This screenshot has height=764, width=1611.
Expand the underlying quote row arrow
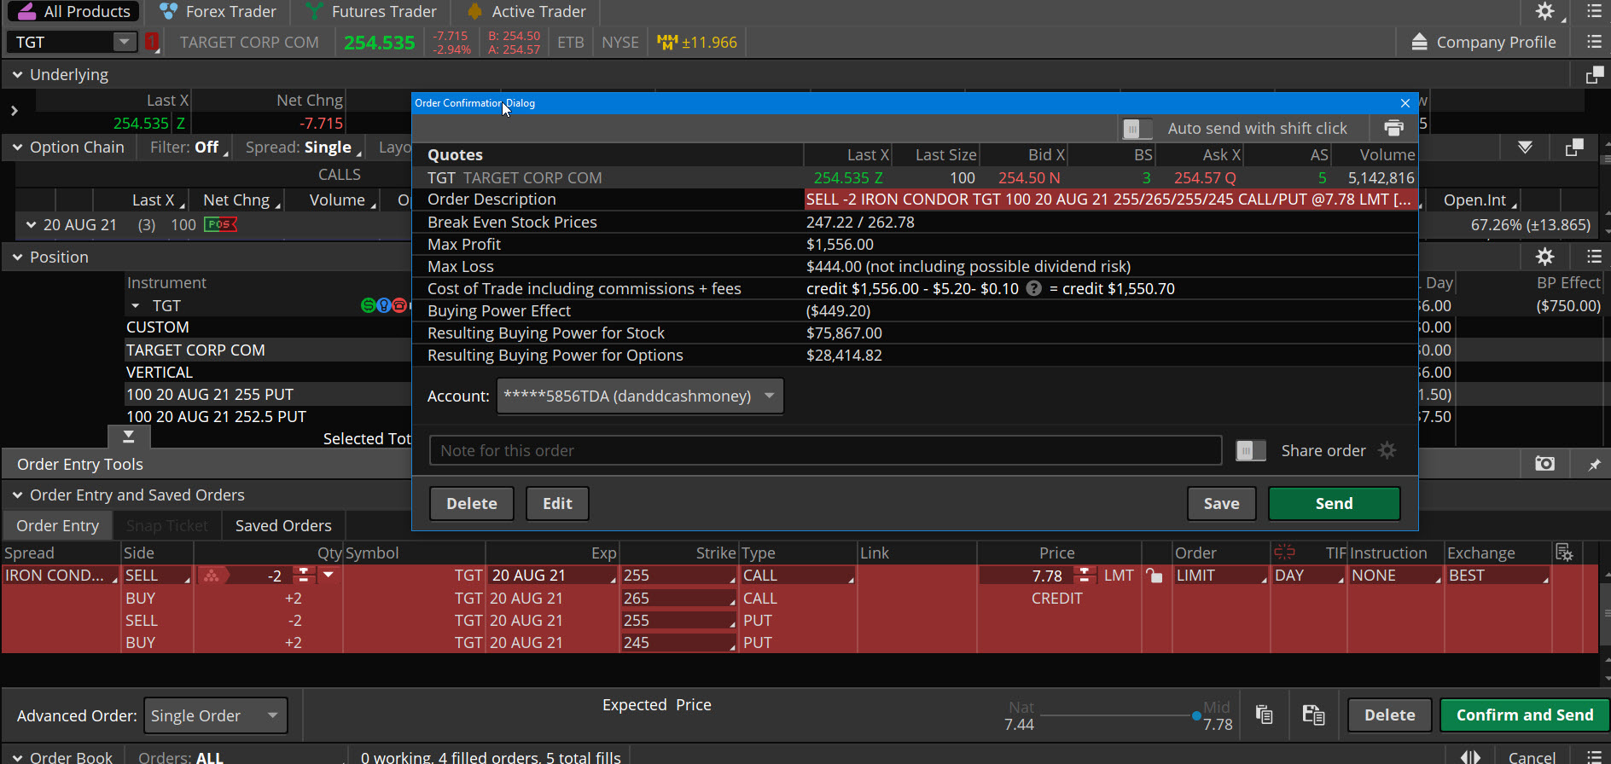coord(14,111)
